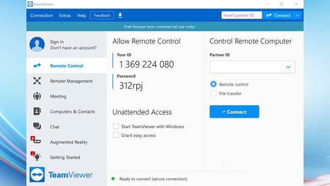Open the Chat section

point(67,127)
